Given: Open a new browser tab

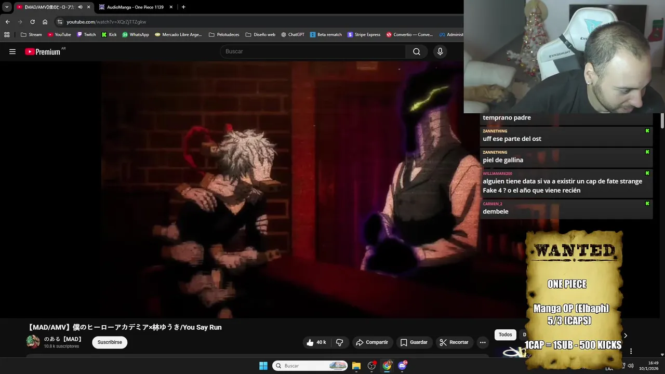Looking at the screenshot, I should [x=183, y=7].
